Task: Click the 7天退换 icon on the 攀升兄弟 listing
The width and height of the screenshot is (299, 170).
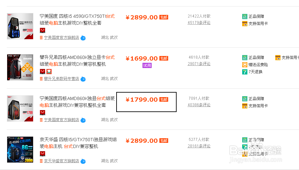Action: click(x=245, y=72)
